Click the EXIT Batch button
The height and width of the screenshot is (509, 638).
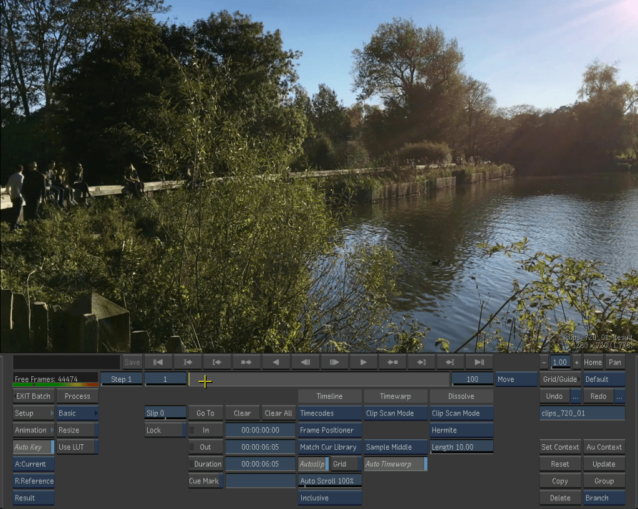point(33,396)
